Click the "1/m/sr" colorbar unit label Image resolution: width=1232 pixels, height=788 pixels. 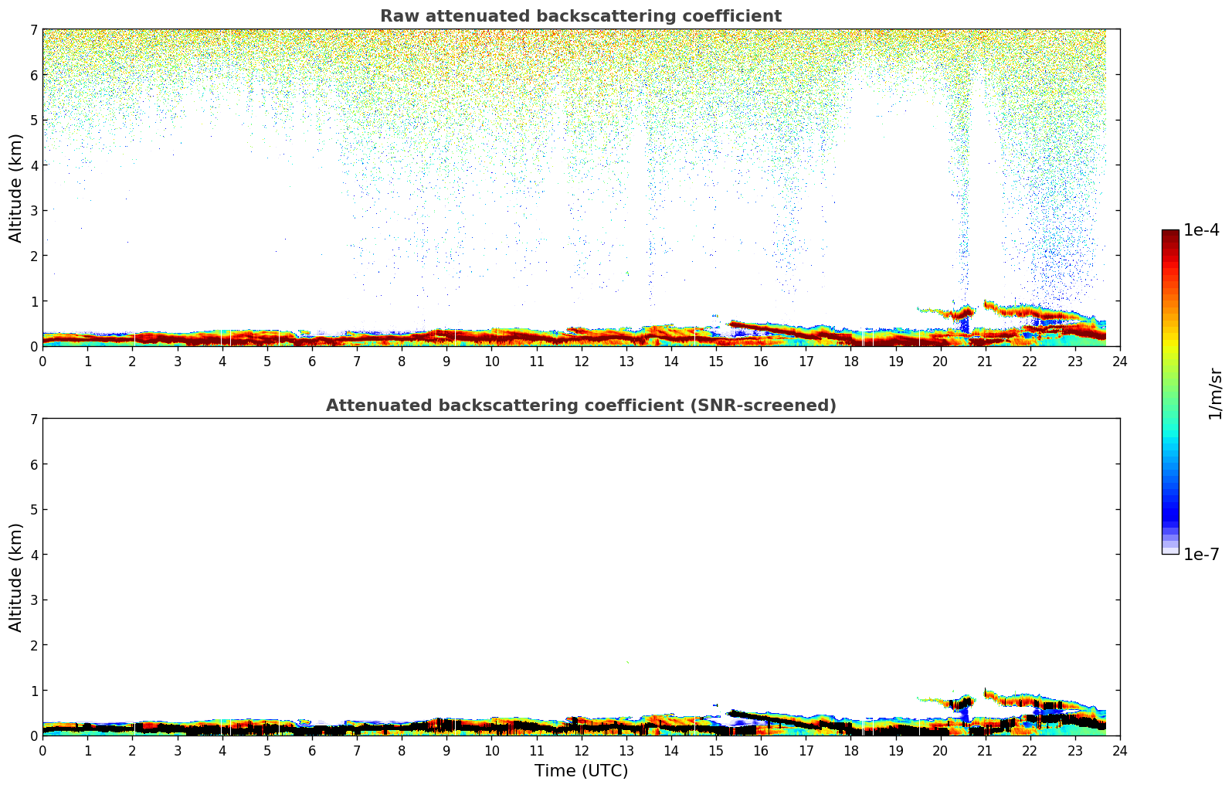[x=1215, y=392]
